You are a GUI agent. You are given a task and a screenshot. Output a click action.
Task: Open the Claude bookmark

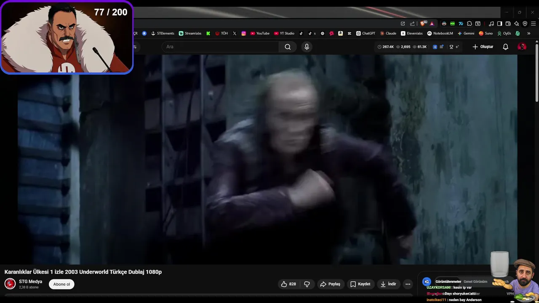click(x=388, y=33)
